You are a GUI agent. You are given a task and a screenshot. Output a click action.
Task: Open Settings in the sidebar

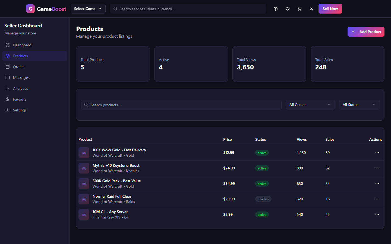click(x=34, y=110)
